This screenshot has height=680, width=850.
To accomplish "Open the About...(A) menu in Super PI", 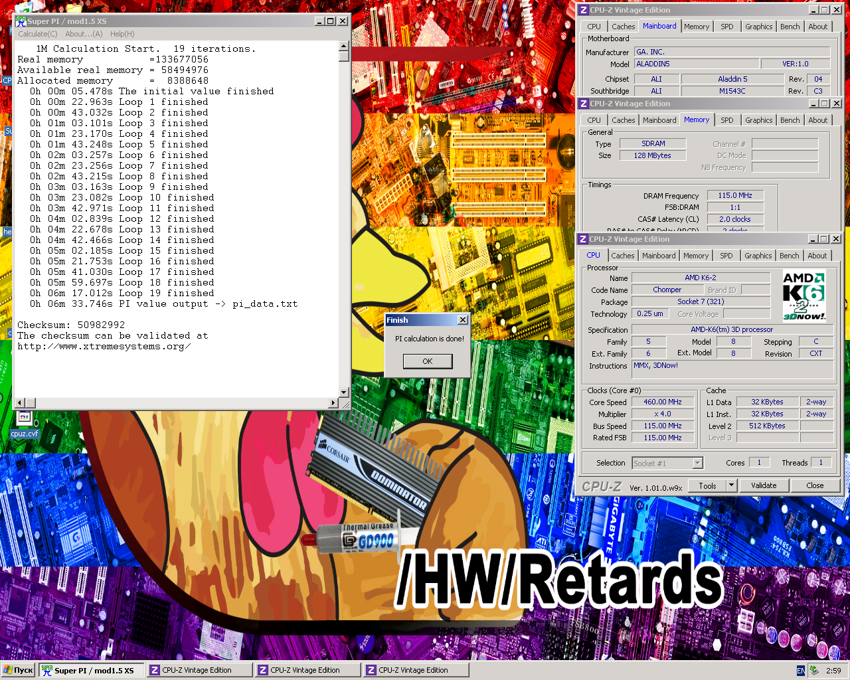I will (x=84, y=34).
